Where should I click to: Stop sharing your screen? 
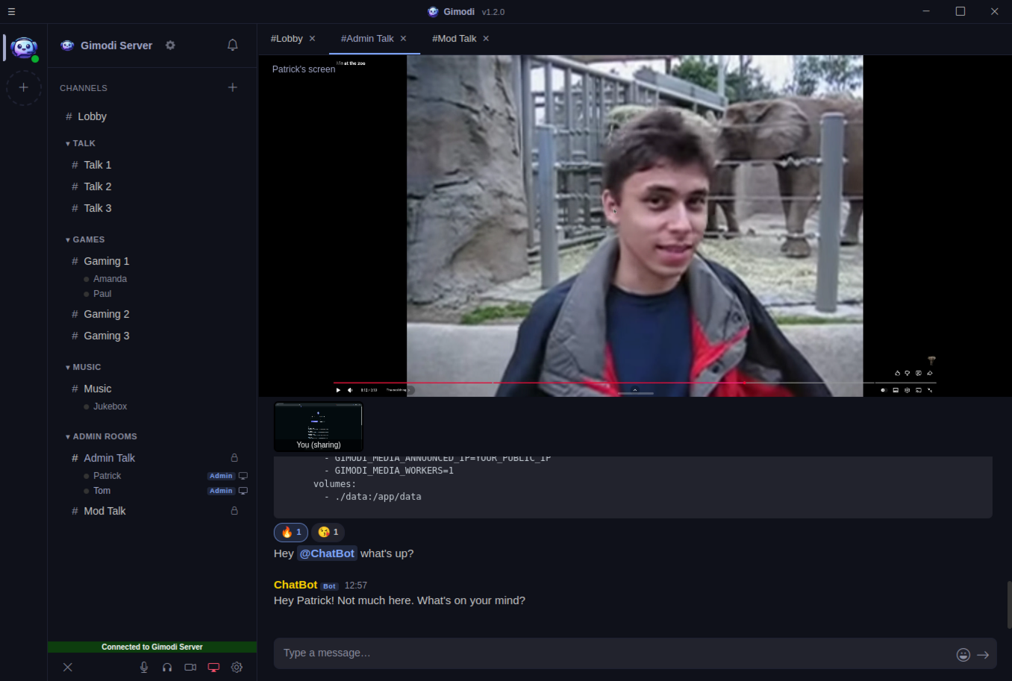(x=213, y=667)
